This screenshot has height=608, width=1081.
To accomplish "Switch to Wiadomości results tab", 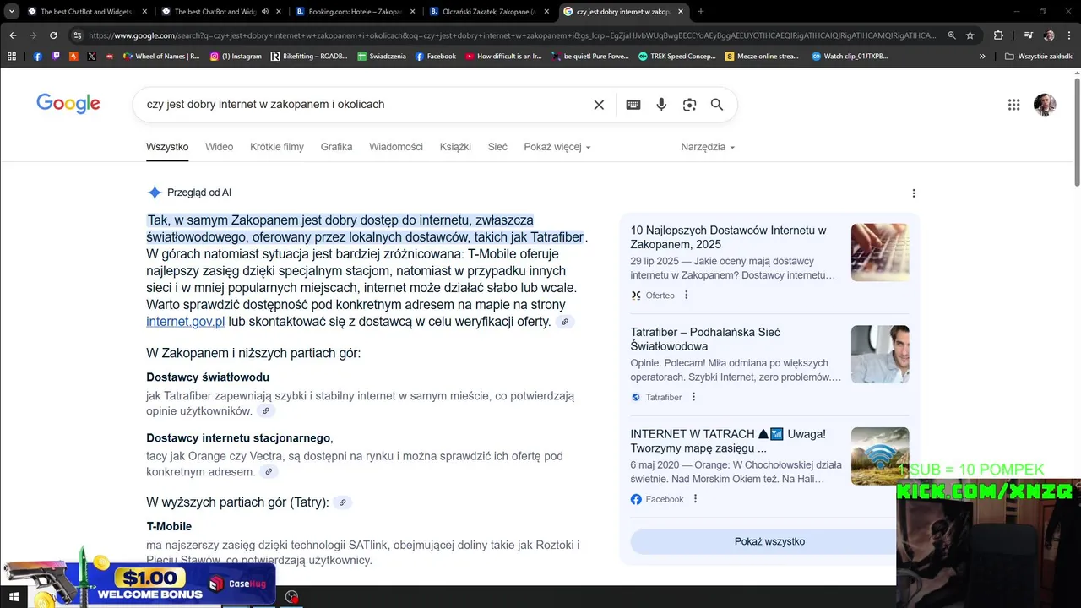I will 396,147.
